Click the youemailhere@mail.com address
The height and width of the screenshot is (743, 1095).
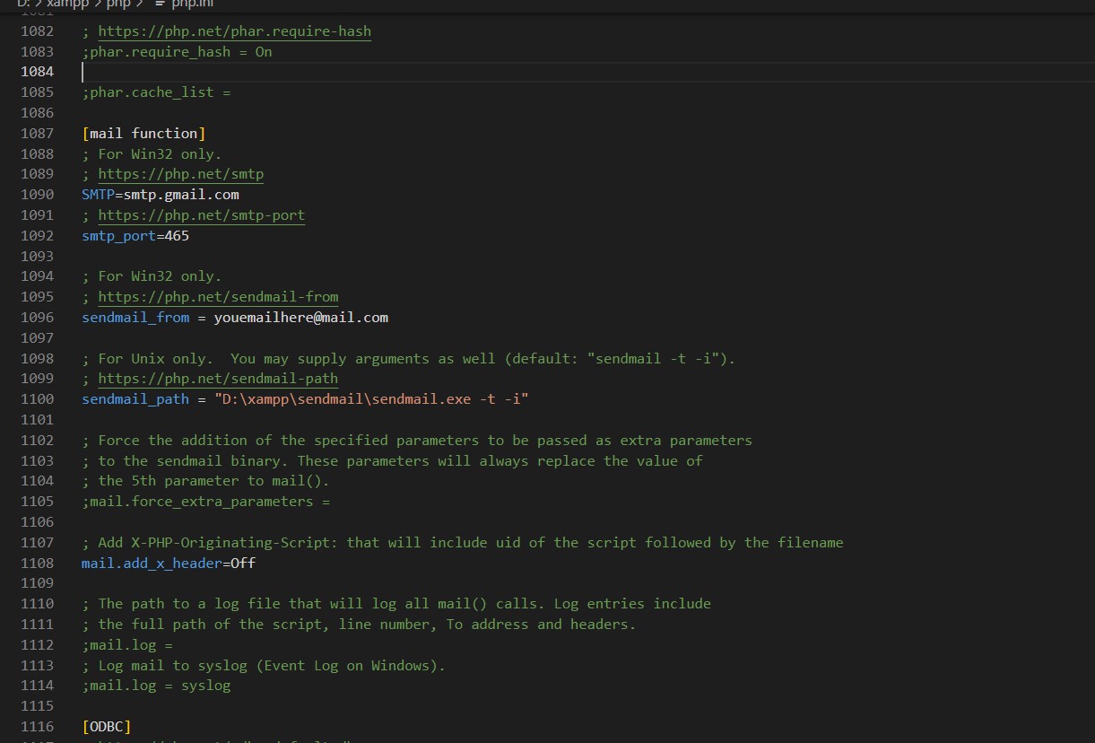click(300, 318)
